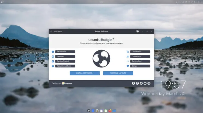Click the star icon beside Features

click(53, 56)
